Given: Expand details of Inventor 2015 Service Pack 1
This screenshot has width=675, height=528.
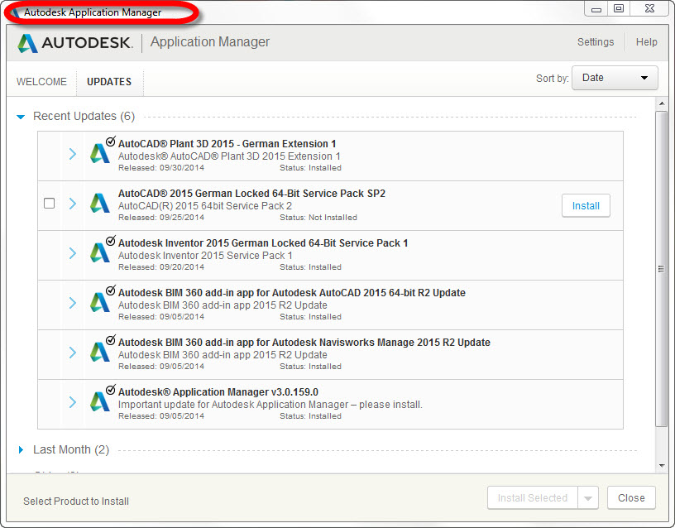Looking at the screenshot, I should pyautogui.click(x=73, y=252).
